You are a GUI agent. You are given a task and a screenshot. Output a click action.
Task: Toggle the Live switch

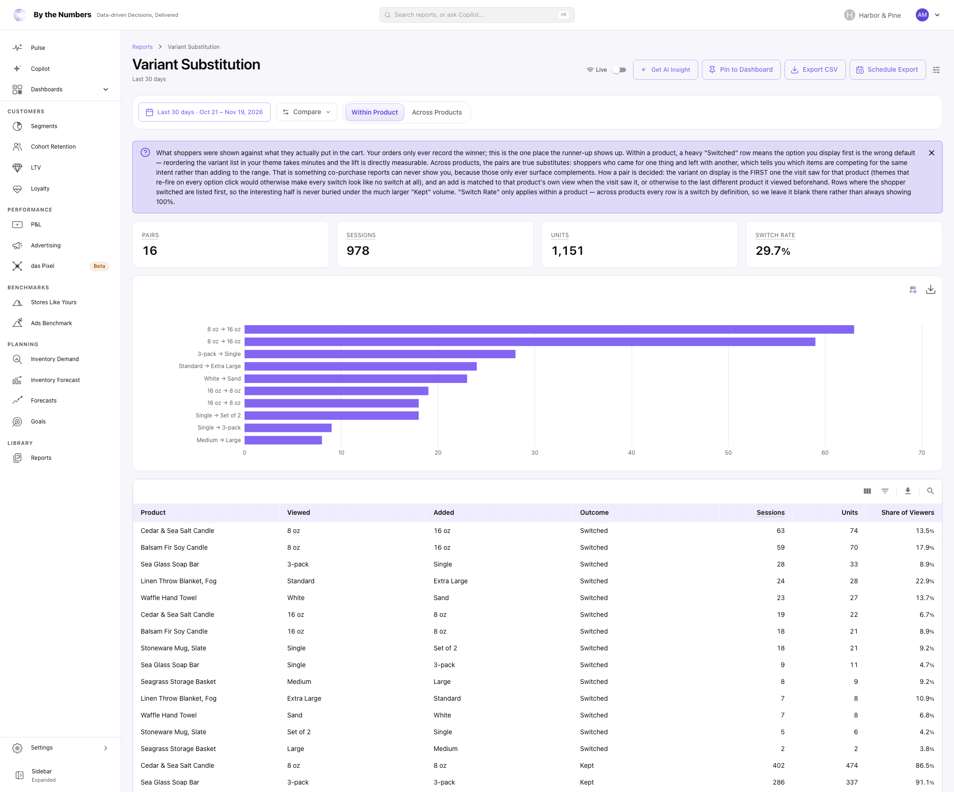pyautogui.click(x=619, y=70)
